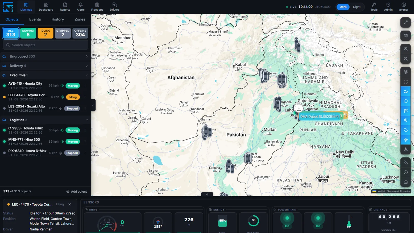This screenshot has height=233, width=414.
Task: Zoom out on the map
Action: (405, 59)
